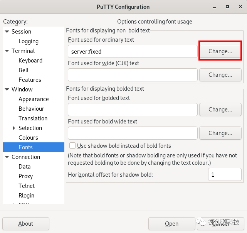Enable shadow bold instead of bold fonts

click(72, 145)
